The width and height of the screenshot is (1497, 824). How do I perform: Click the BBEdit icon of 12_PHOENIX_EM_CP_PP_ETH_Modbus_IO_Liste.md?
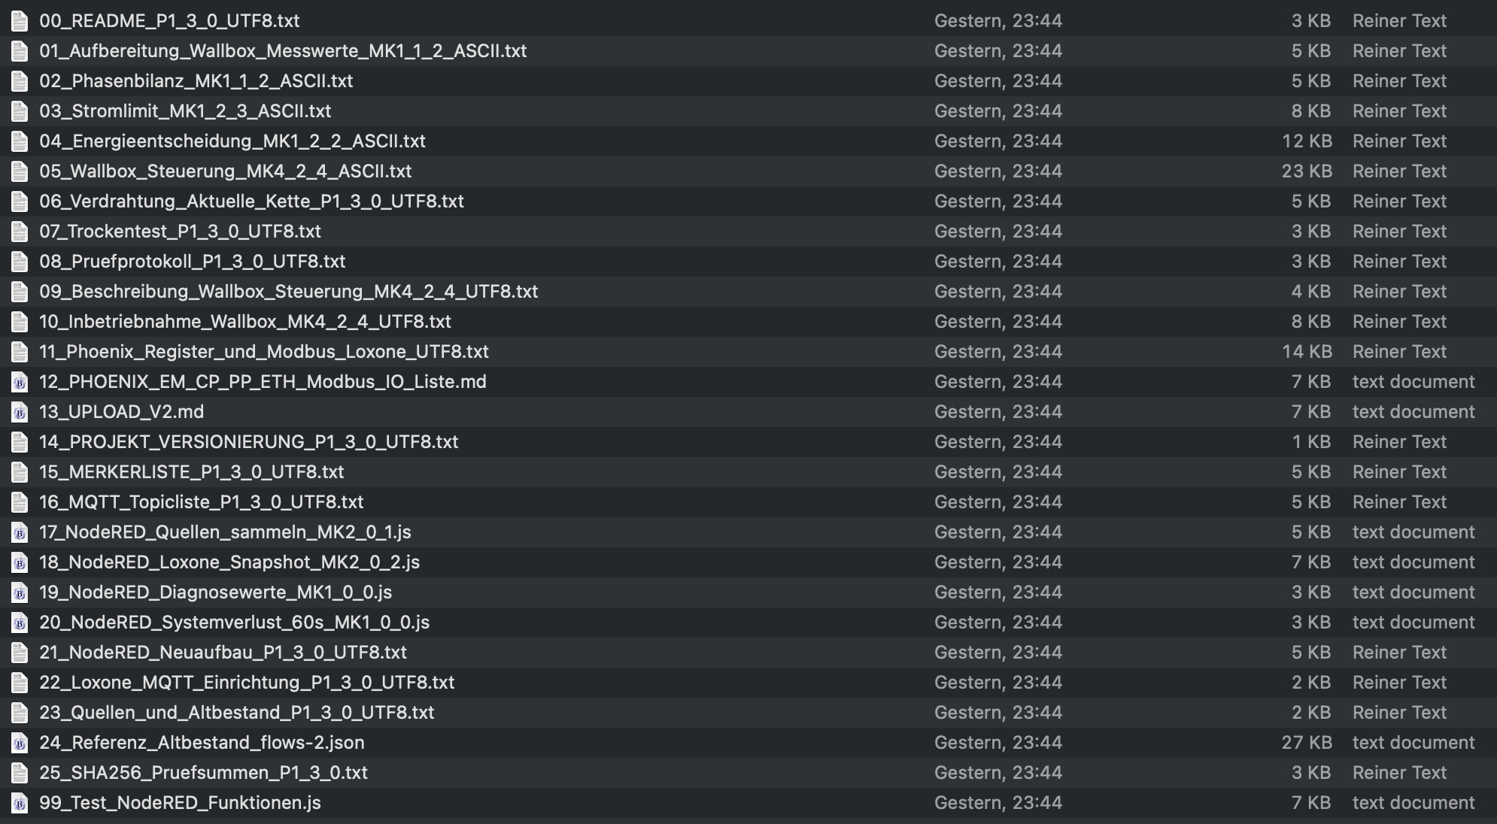coord(20,382)
